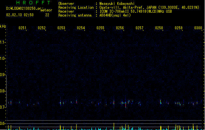Viewport: 205px width, 130px height.
Task: Click the HROFFT title text
Action: click(x=33, y=3)
